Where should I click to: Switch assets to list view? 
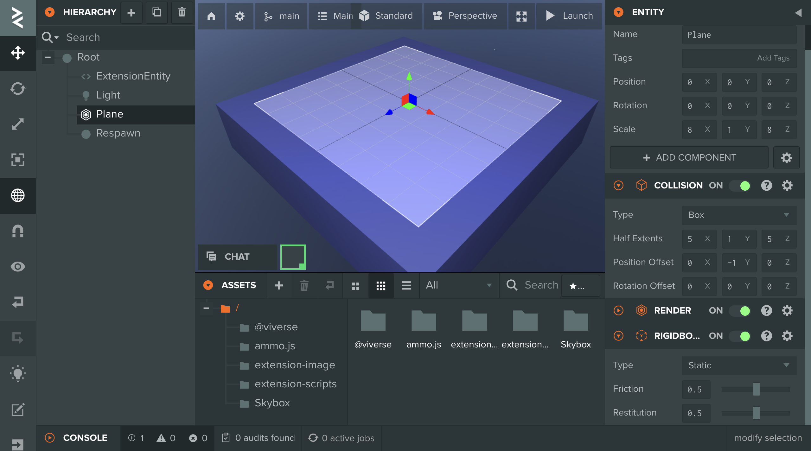(x=406, y=286)
